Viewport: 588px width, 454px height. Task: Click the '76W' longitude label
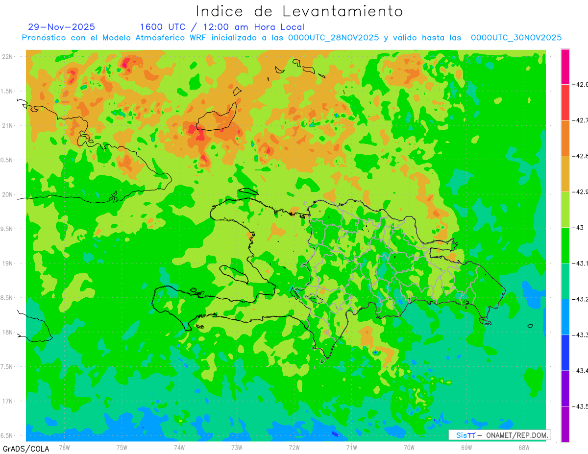click(x=64, y=447)
